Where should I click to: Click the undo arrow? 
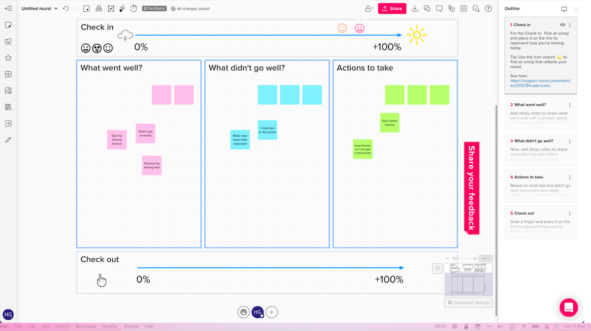click(x=66, y=8)
